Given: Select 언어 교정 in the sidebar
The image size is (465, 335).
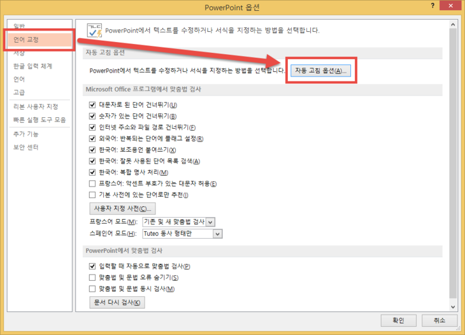Looking at the screenshot, I should (39, 39).
